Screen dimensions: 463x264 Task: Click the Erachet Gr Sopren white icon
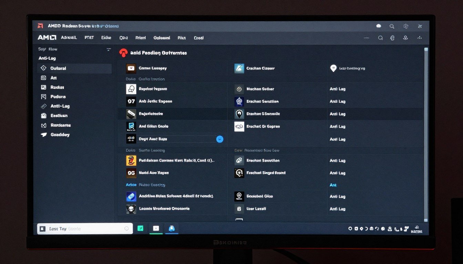[239, 126]
